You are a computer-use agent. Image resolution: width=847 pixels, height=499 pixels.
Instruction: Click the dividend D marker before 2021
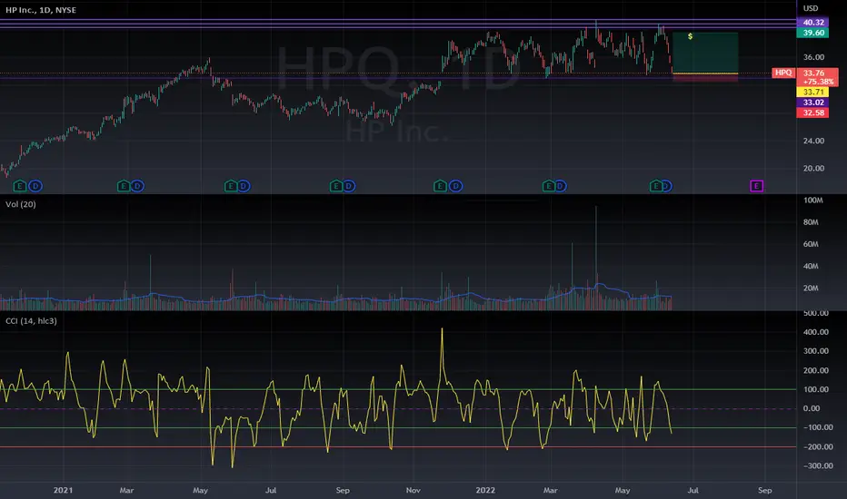tap(35, 186)
